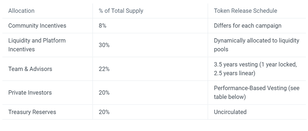The height and width of the screenshot is (131, 308).
Task: Click Private Investors' 20% value
Action: pos(104,93)
